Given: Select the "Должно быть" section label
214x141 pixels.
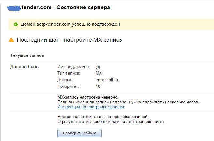Looking at the screenshot, I should 24,67.
